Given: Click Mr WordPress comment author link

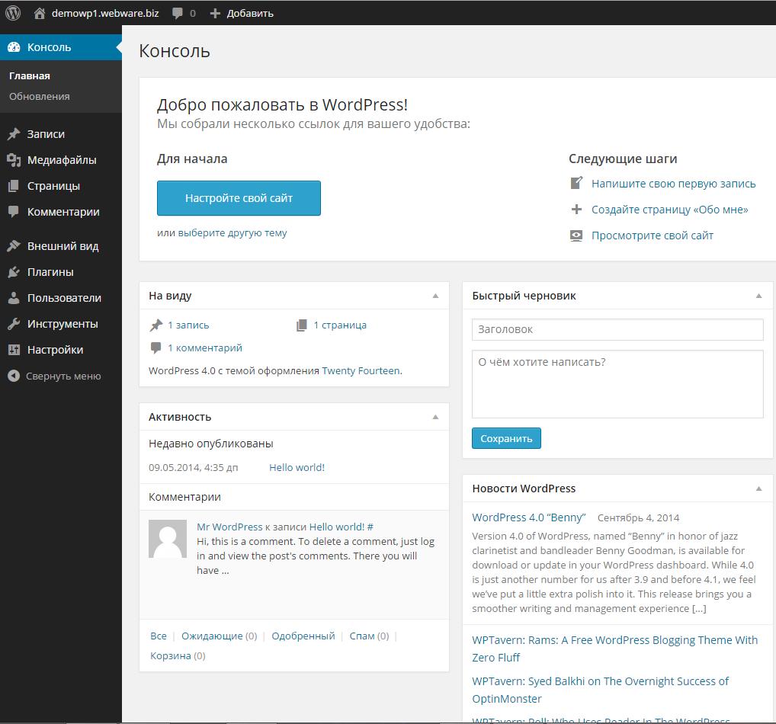Looking at the screenshot, I should 229,527.
